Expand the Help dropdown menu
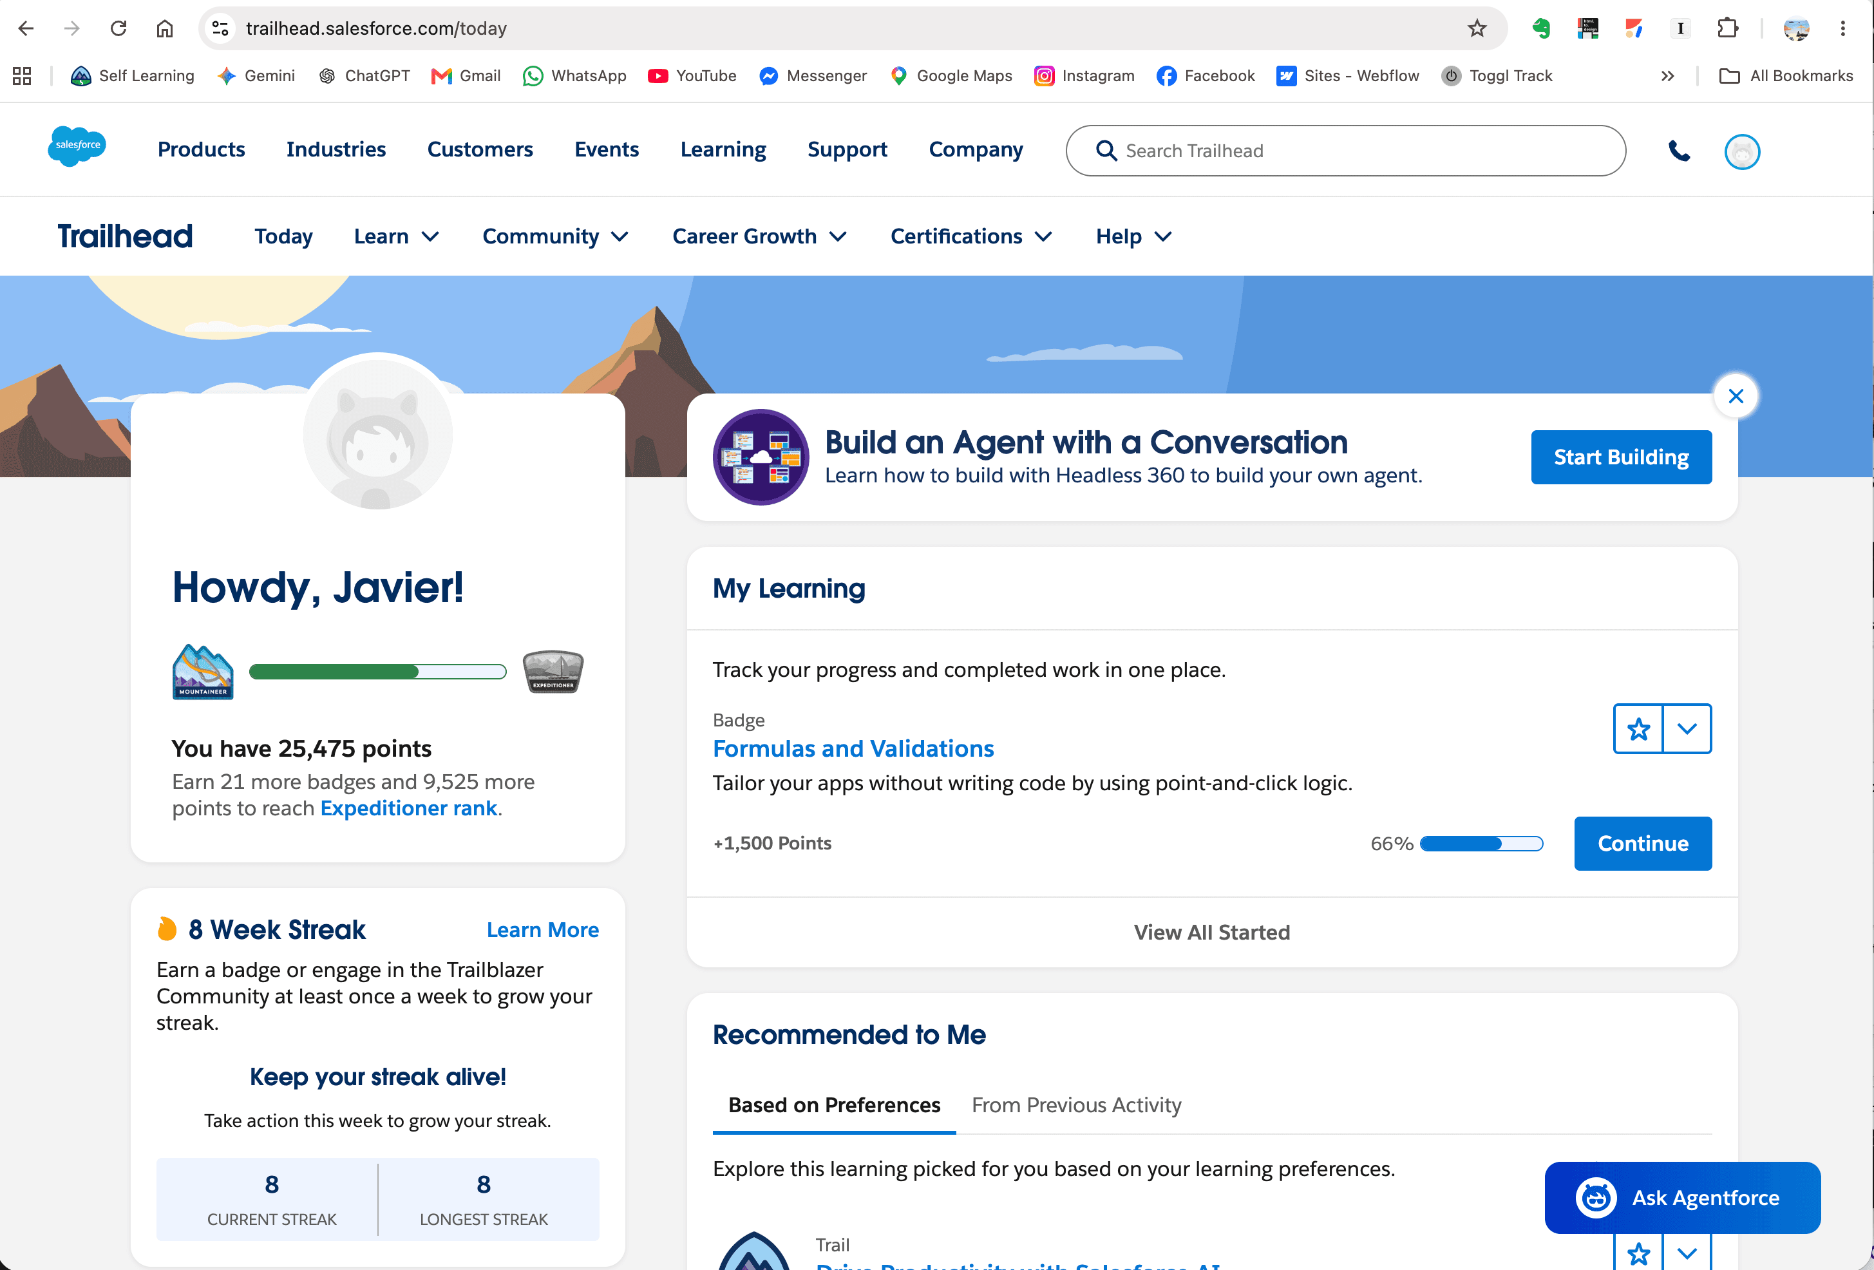1874x1270 pixels. click(x=1134, y=236)
